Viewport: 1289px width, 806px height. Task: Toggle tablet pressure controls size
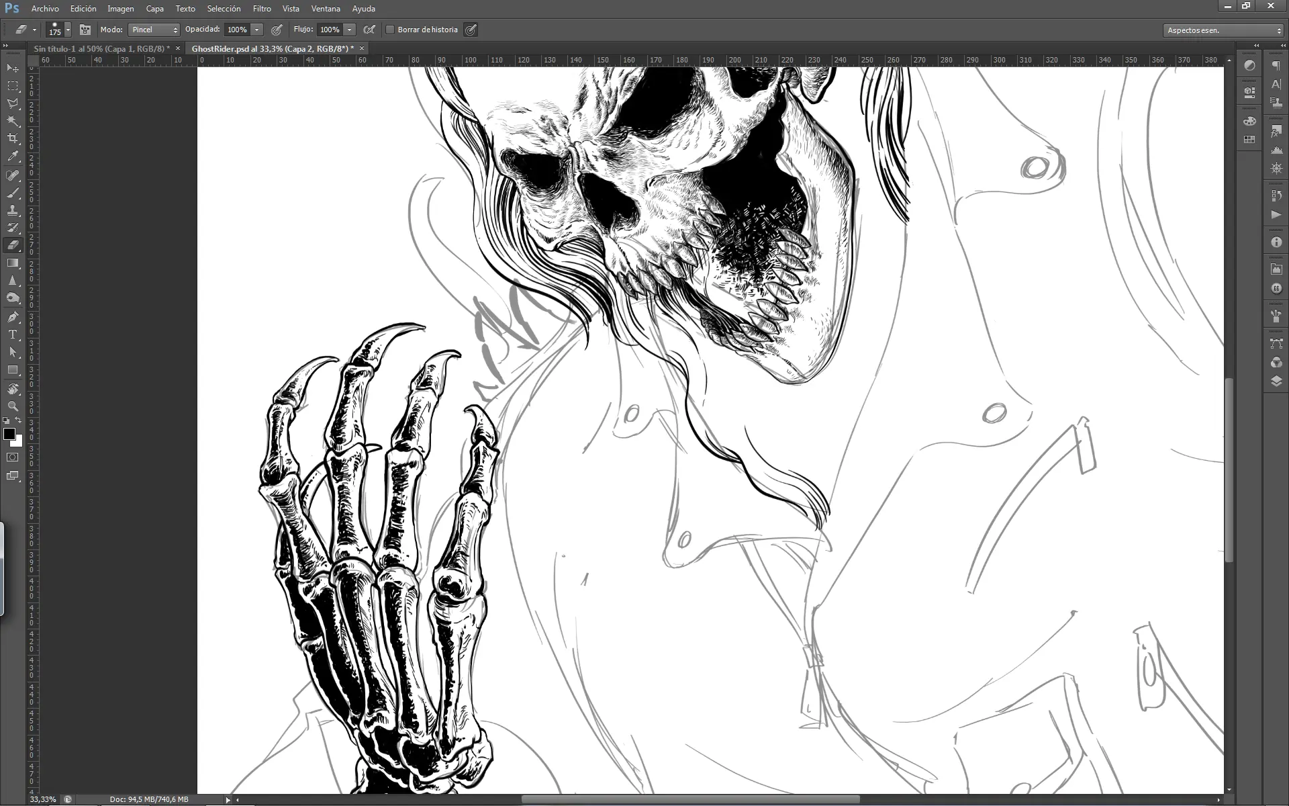[471, 30]
